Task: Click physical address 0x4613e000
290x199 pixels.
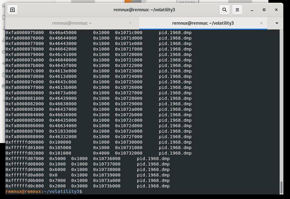Action: 63,71
